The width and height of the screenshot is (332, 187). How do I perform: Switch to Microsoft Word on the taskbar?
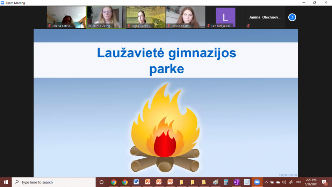pyautogui.click(x=136, y=182)
